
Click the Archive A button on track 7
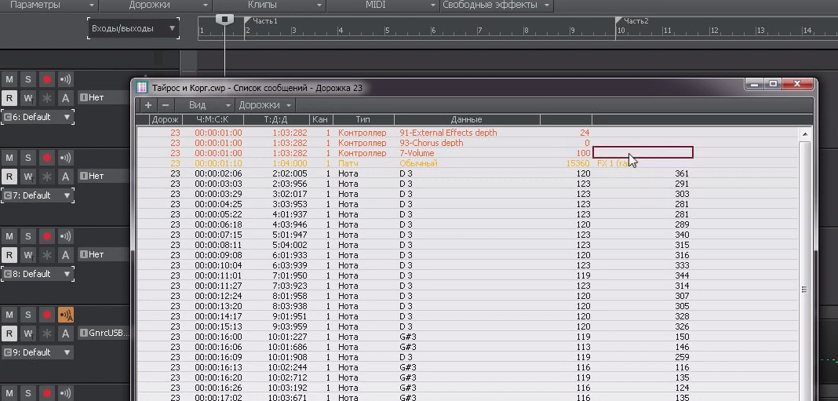pyautogui.click(x=66, y=177)
